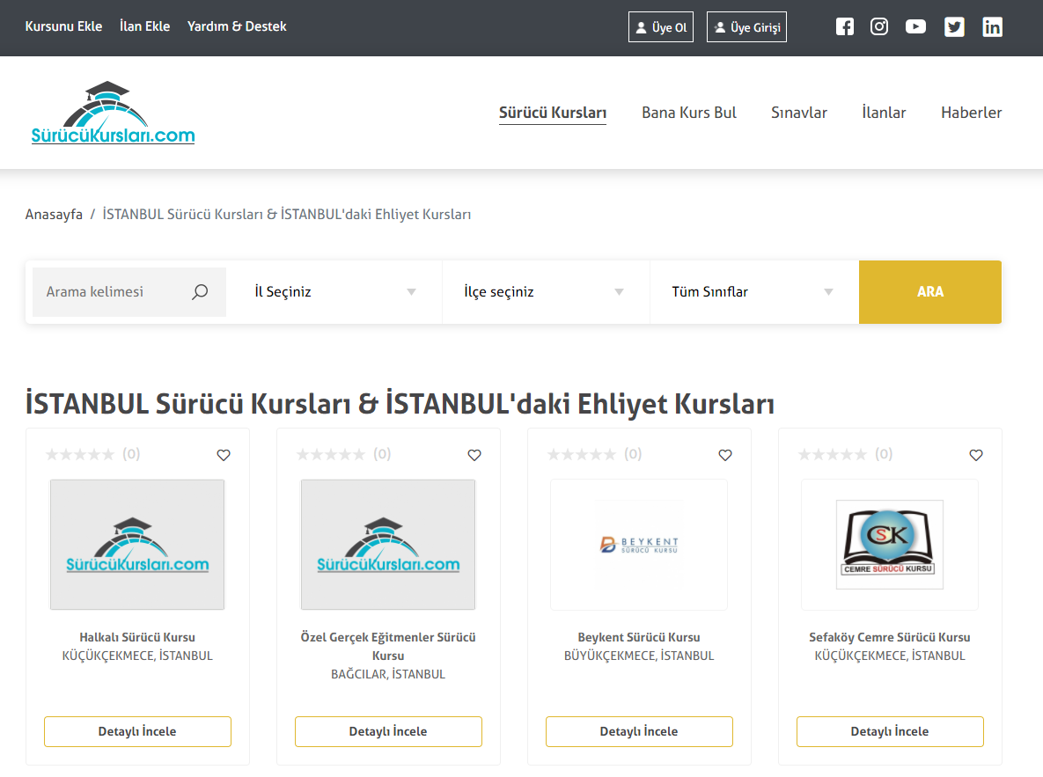The height and width of the screenshot is (777, 1043).
Task: Navigate to Sınavlar in the main menu
Action: click(799, 113)
